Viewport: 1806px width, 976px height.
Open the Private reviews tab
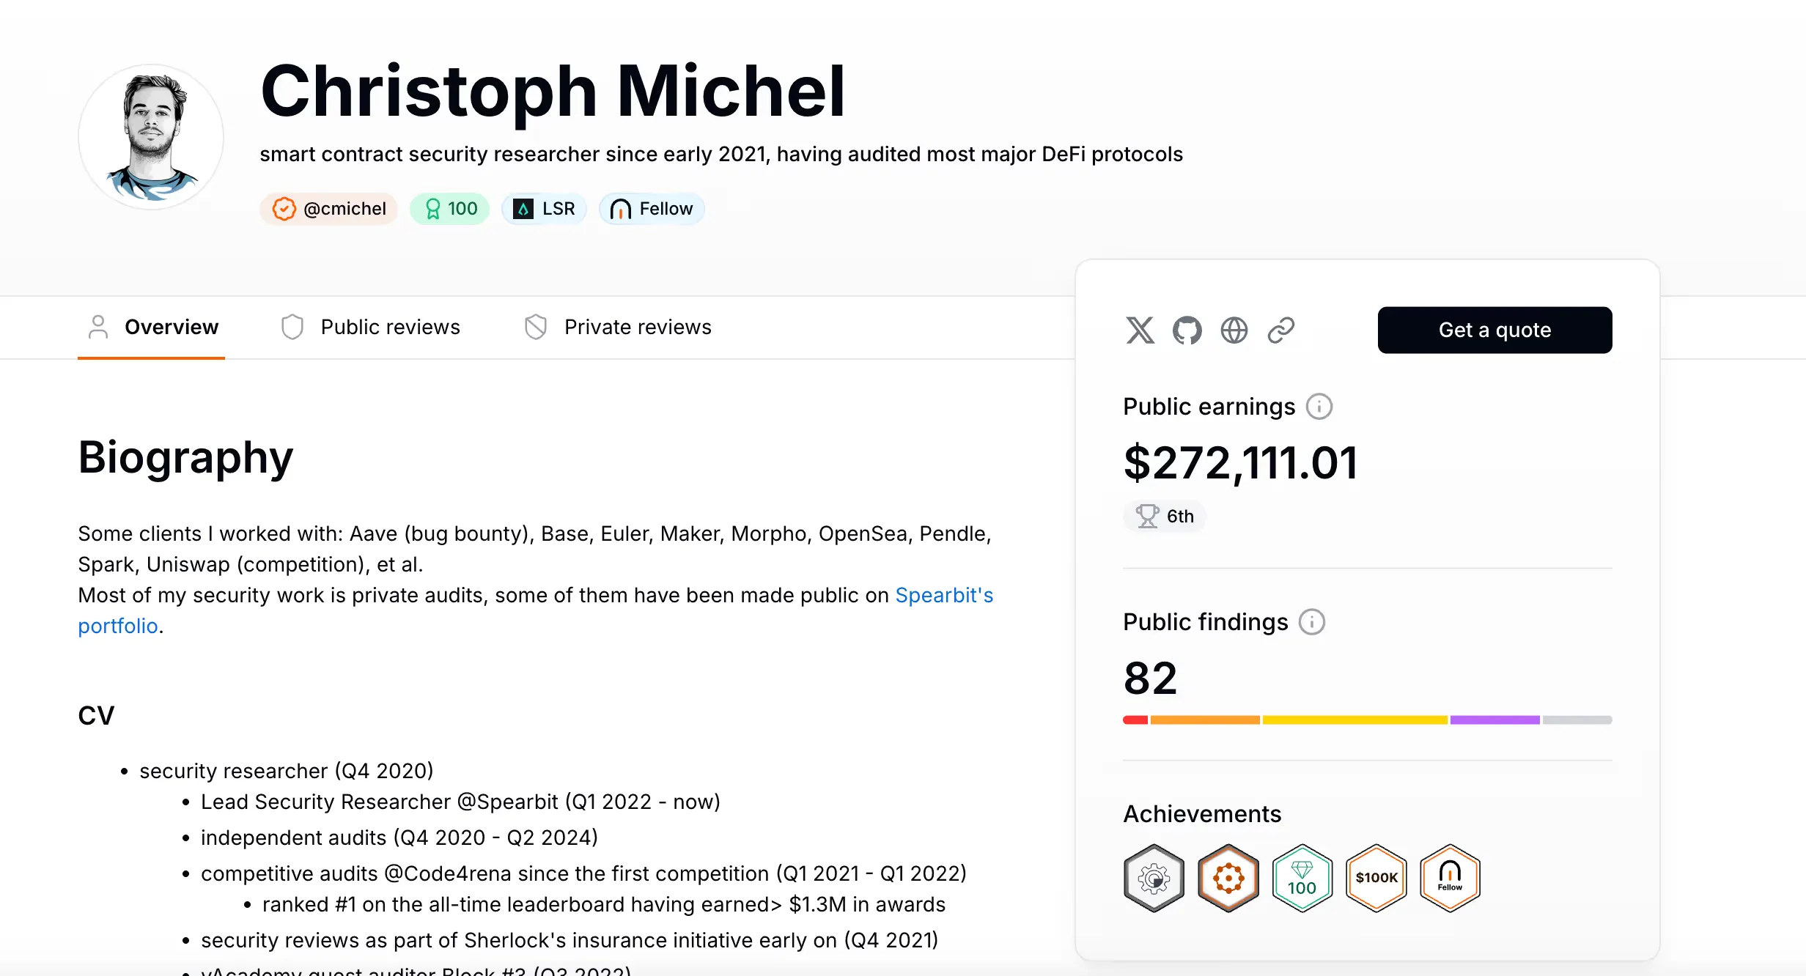[617, 327]
